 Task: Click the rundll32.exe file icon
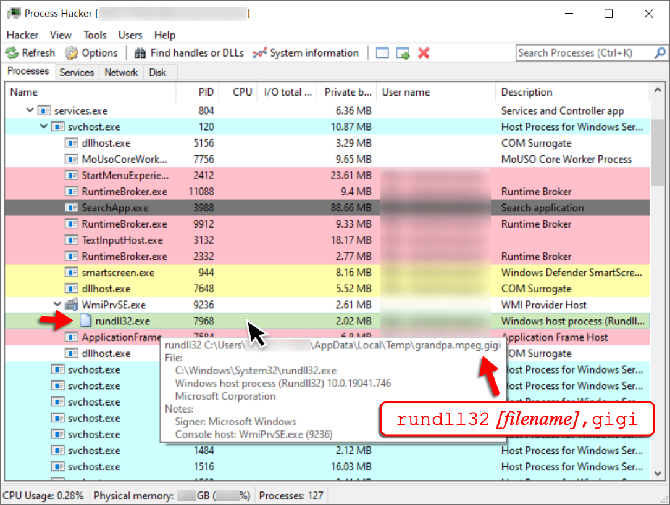pos(85,321)
